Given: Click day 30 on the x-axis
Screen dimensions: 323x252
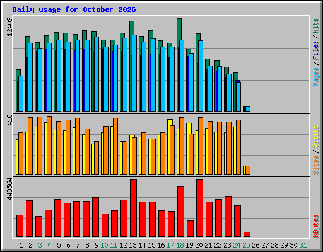Looking at the screenshot, I should tap(293, 245).
